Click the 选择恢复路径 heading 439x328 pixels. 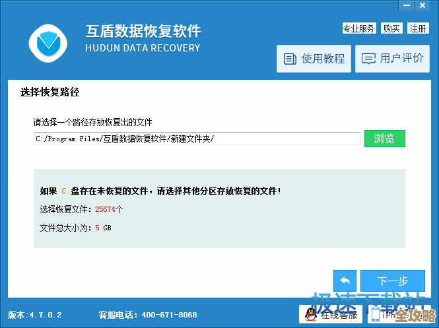(x=50, y=92)
